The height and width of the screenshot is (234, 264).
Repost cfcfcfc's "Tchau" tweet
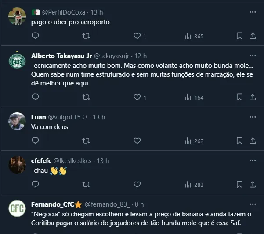point(86,185)
